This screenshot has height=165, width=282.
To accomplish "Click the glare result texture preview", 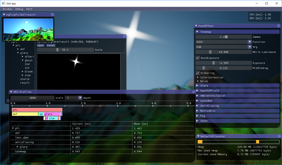I will 78,72.
